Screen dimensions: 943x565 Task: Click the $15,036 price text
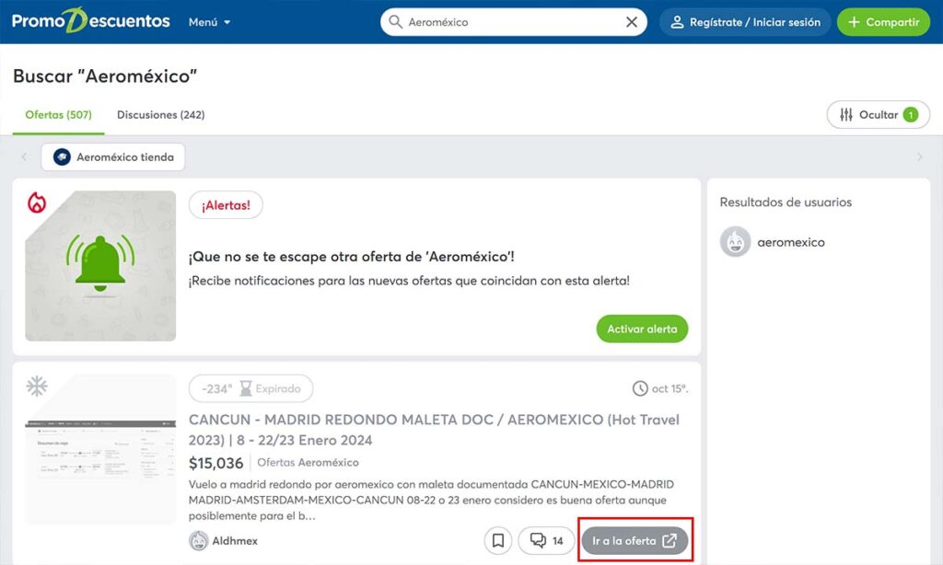[215, 463]
